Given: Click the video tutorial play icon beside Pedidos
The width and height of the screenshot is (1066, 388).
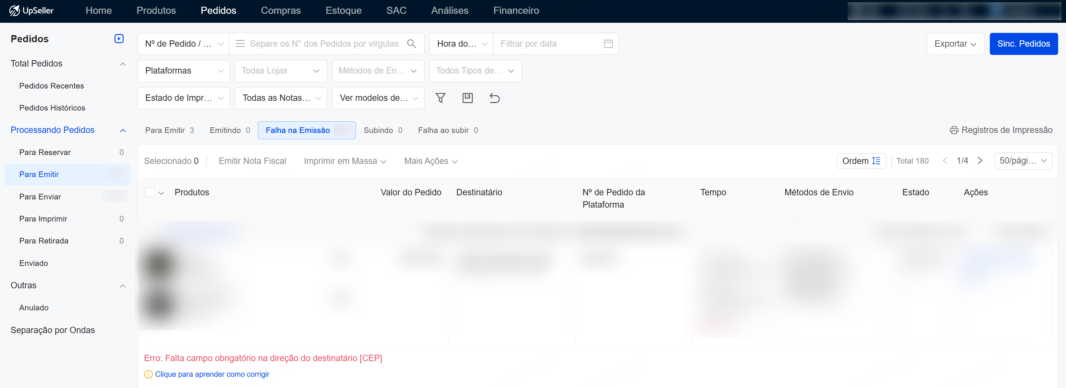Looking at the screenshot, I should (x=119, y=38).
